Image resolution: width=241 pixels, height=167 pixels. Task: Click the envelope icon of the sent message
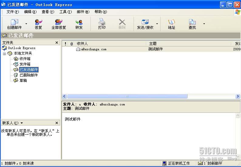pyautogui.click(x=78, y=49)
